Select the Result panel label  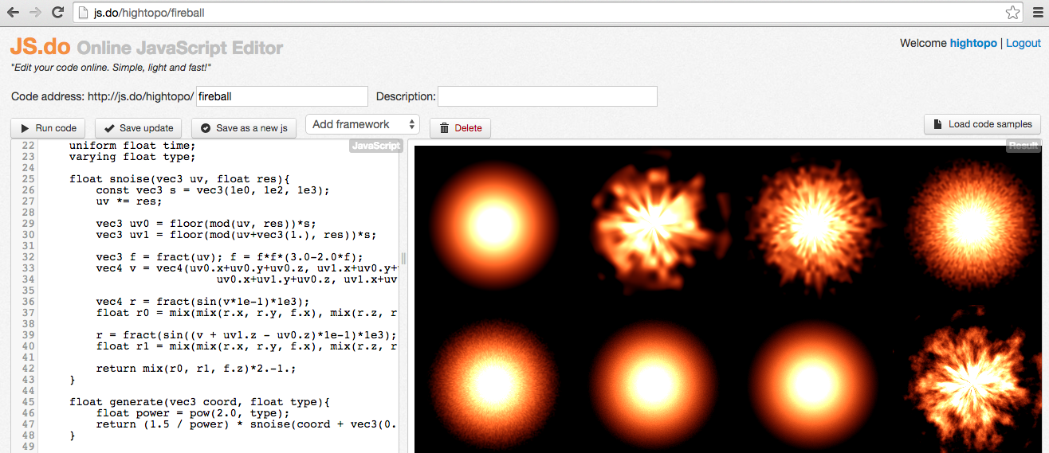point(1023,146)
